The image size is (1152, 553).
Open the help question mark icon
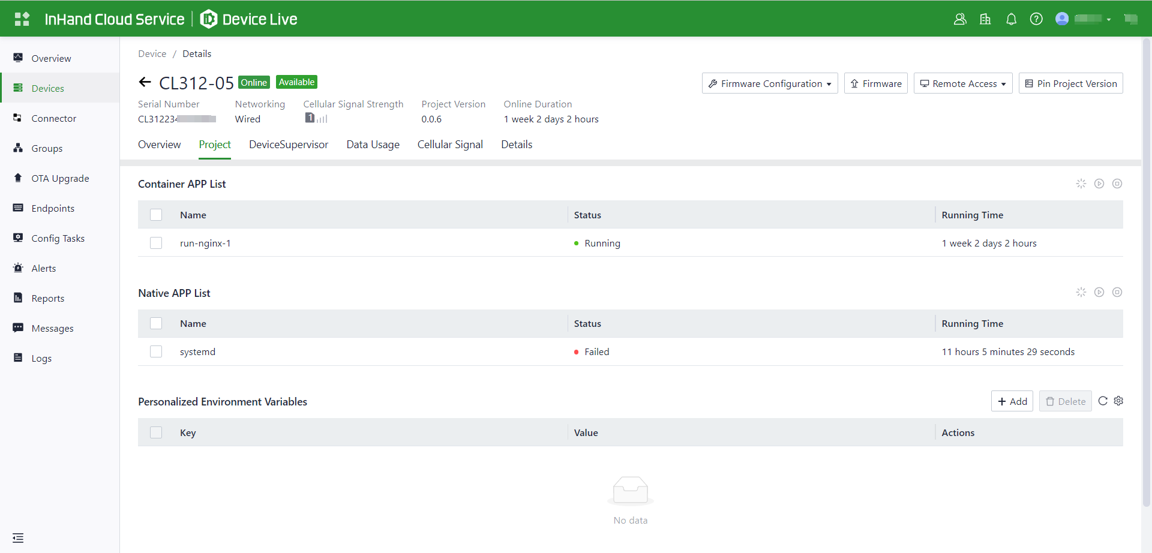click(x=1036, y=19)
